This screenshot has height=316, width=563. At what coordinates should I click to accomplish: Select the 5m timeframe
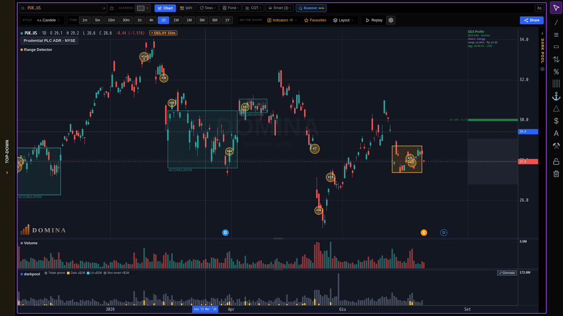98,20
